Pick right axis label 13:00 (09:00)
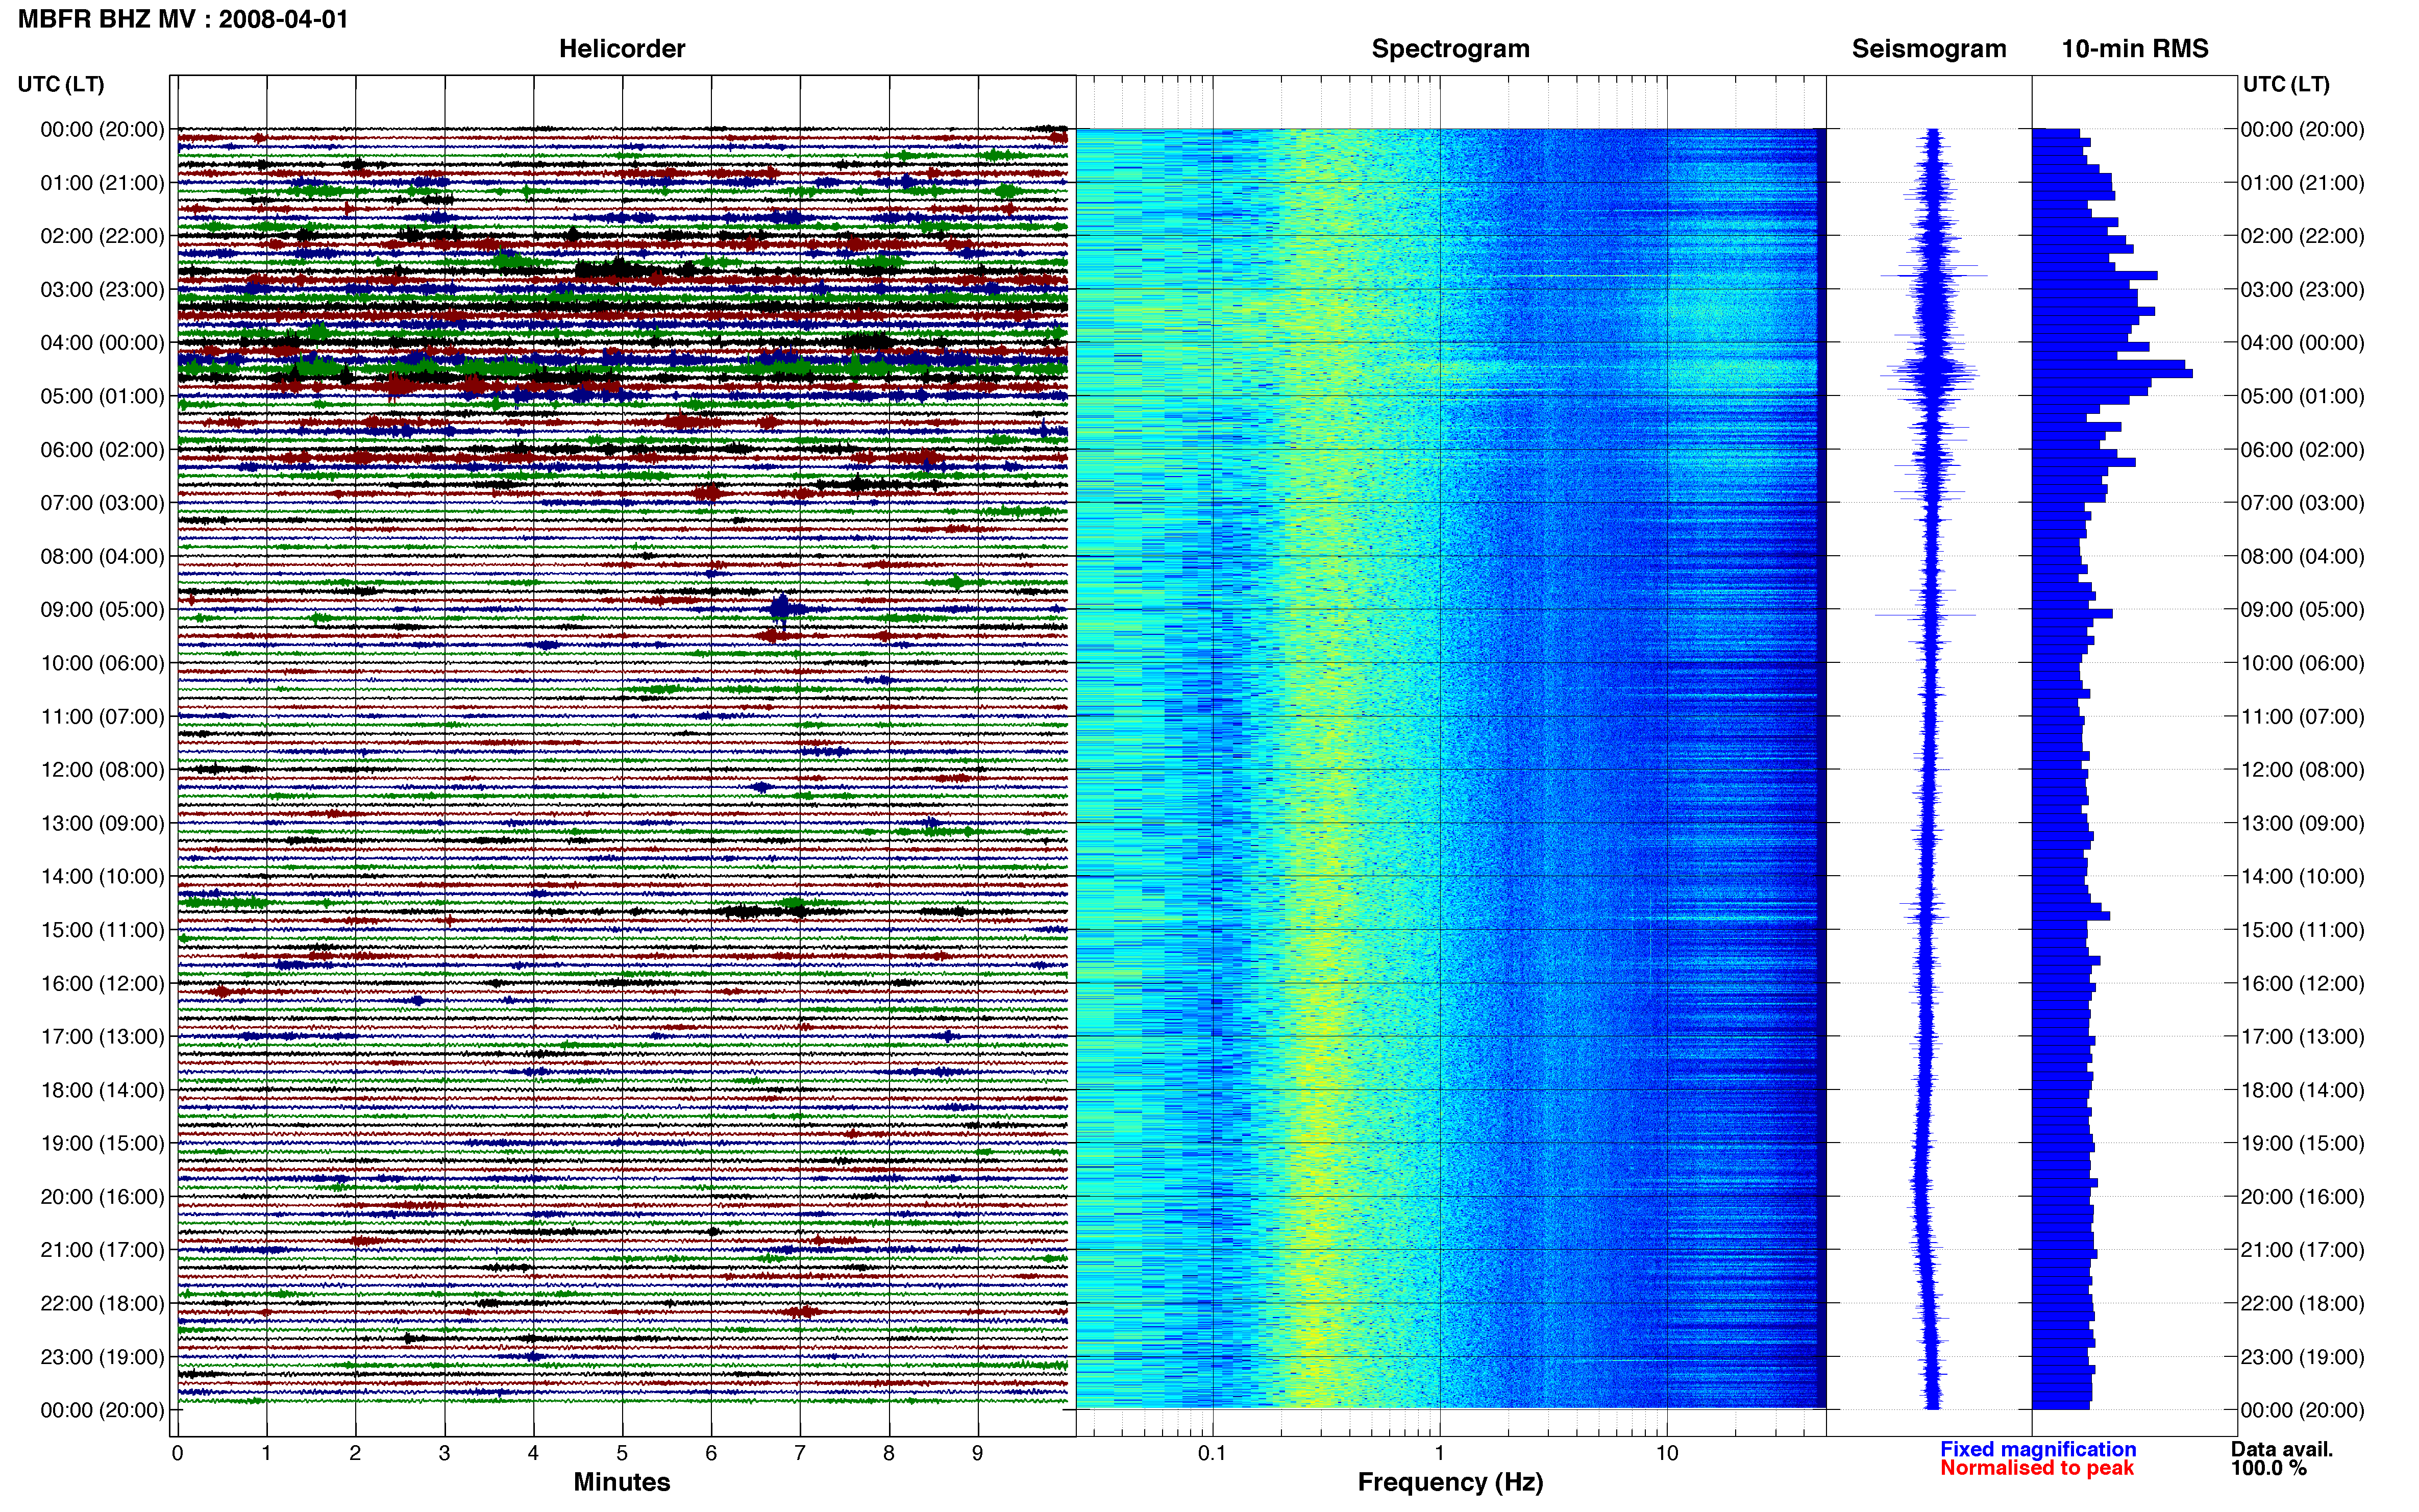The width and height of the screenshot is (2419, 1512). pyautogui.click(x=2303, y=823)
